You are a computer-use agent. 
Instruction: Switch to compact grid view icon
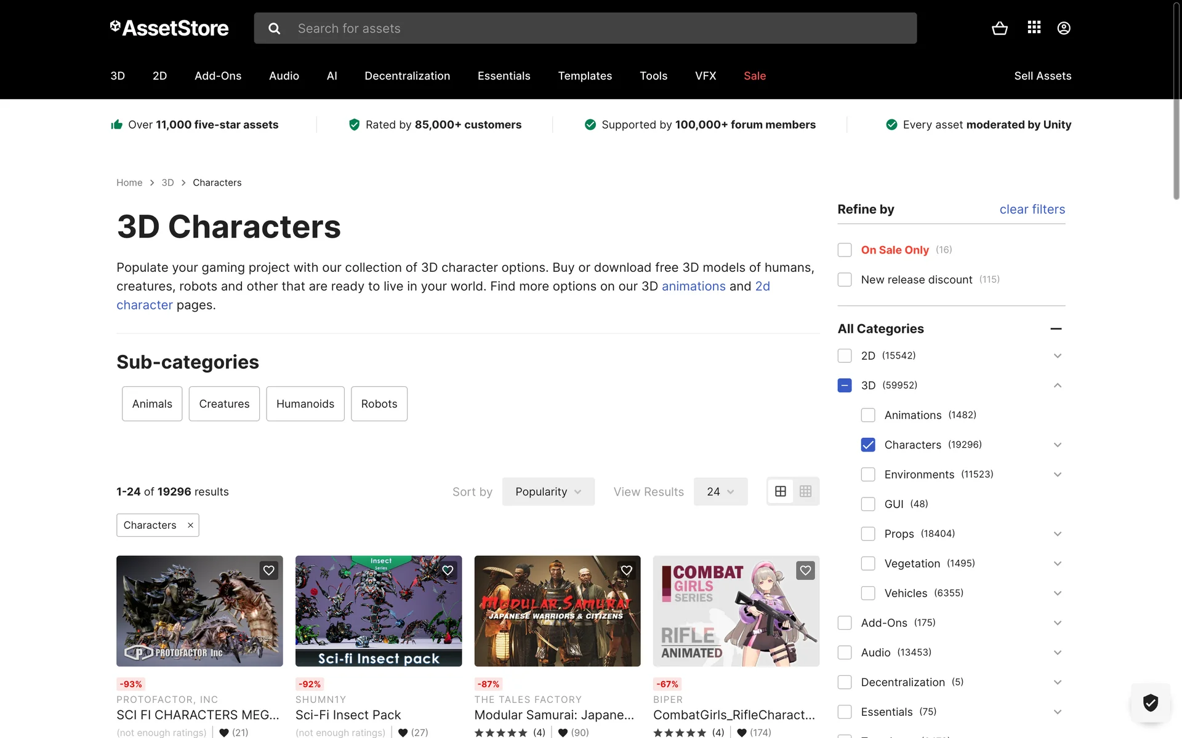coord(805,491)
